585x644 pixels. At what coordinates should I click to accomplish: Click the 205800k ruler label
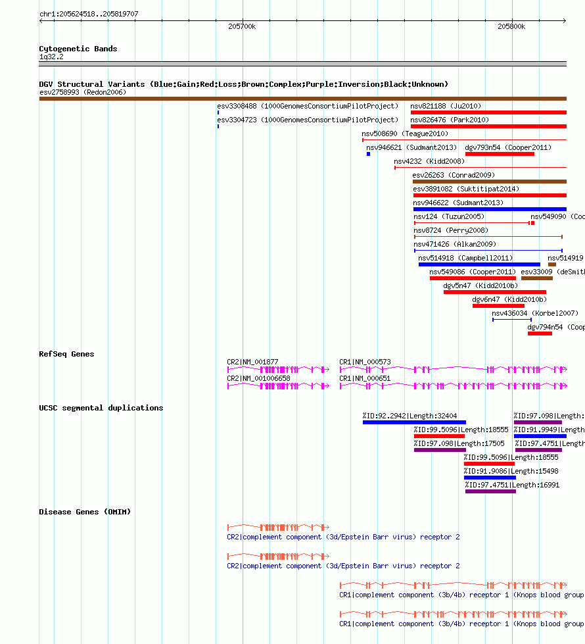pos(511,26)
